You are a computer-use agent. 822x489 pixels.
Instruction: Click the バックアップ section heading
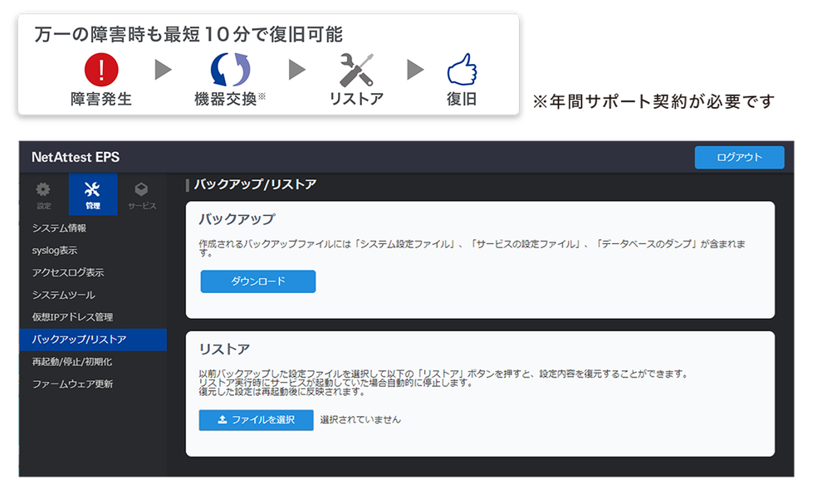coord(237,219)
